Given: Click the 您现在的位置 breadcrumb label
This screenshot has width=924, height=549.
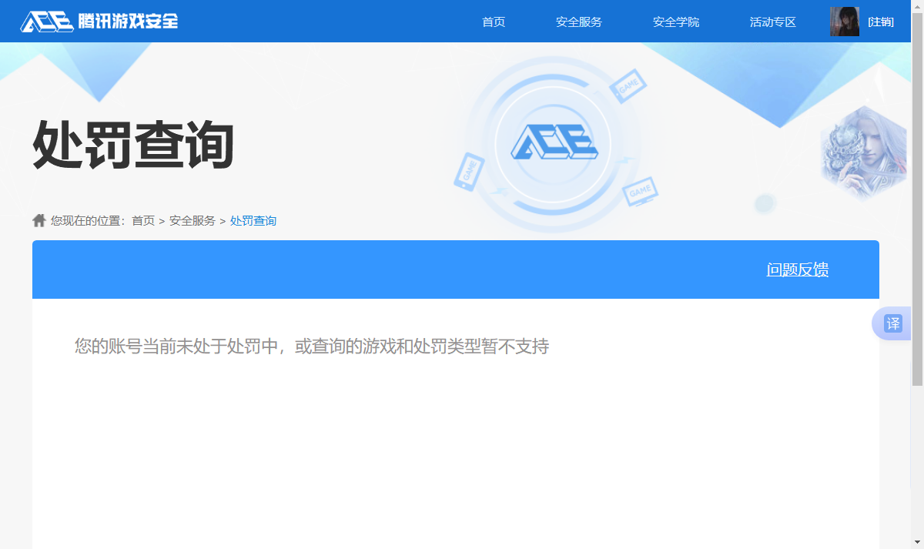Looking at the screenshot, I should [88, 221].
